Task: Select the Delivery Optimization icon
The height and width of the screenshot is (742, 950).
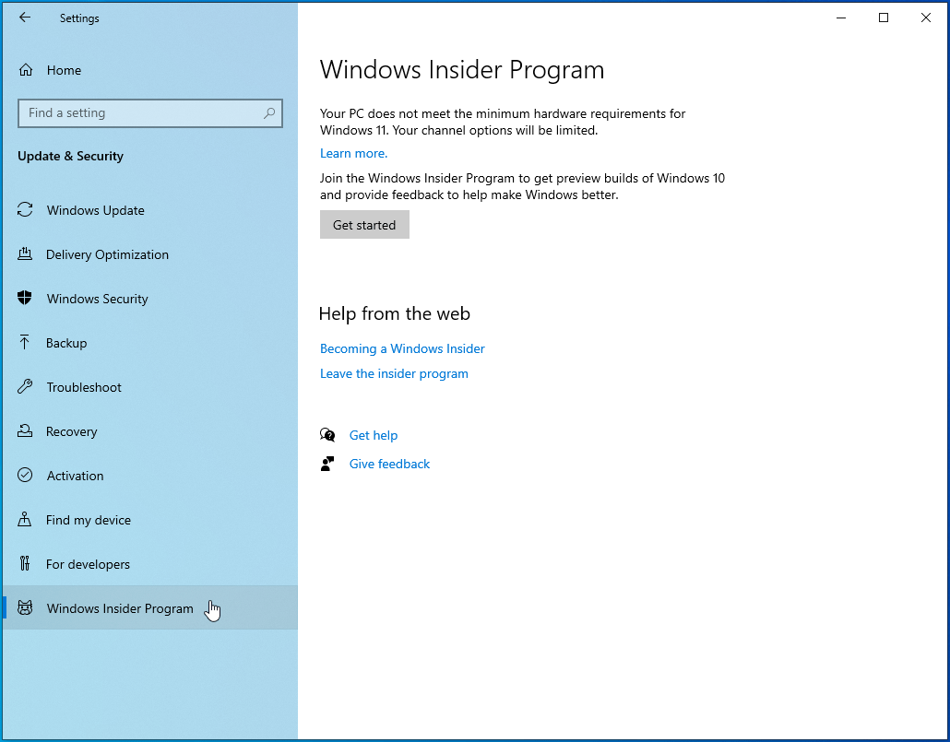Action: click(x=26, y=254)
